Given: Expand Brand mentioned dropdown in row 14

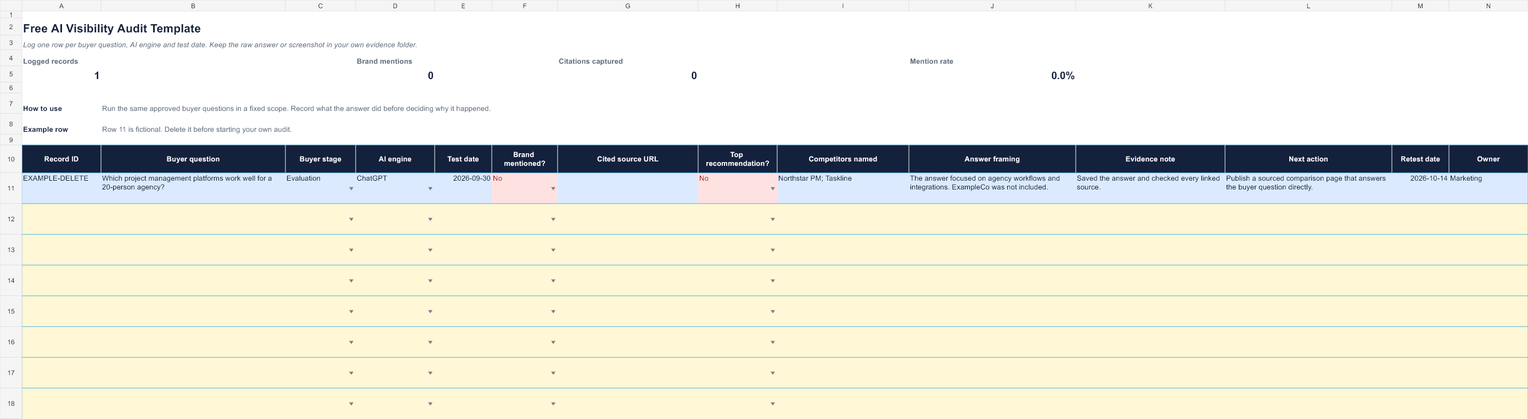Looking at the screenshot, I should point(553,281).
